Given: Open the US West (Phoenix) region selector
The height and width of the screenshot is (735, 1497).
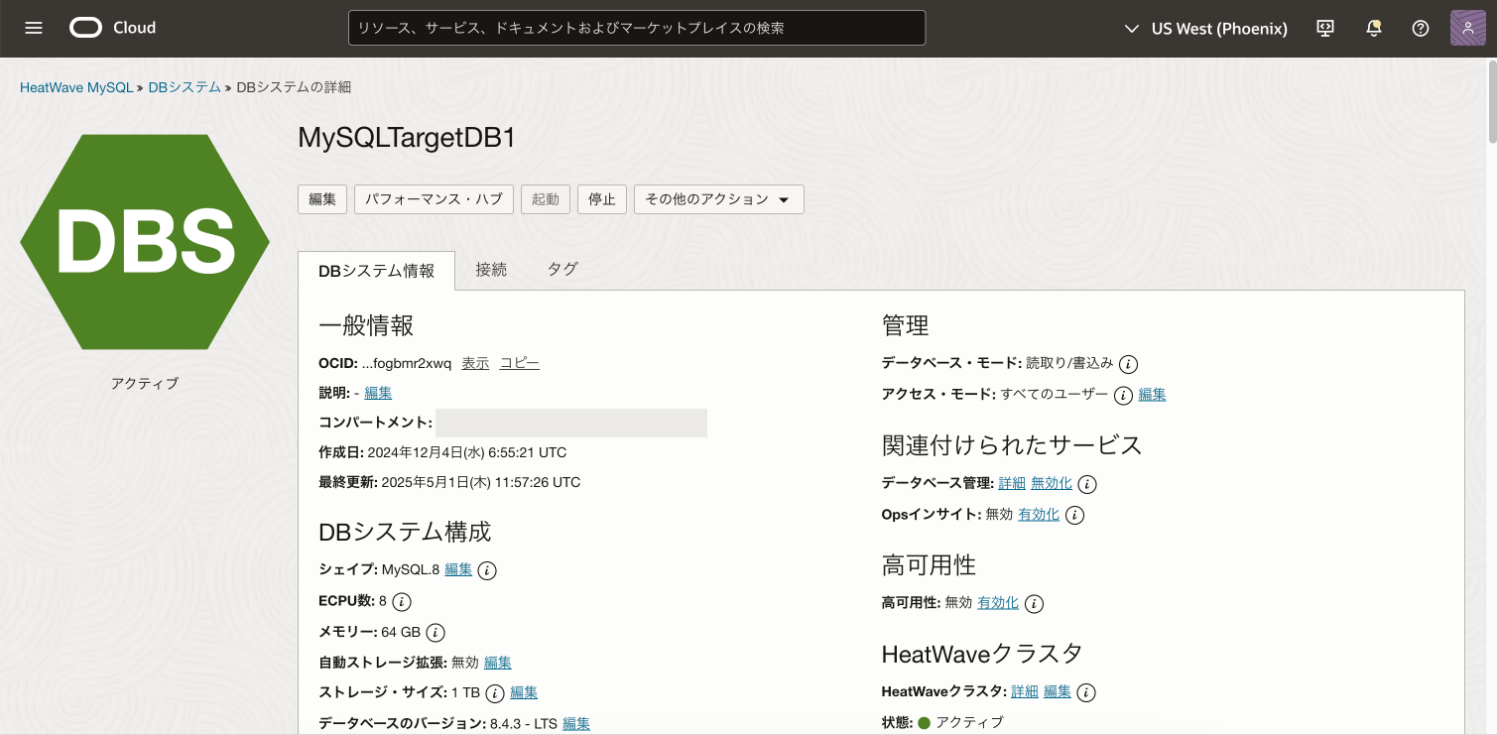Looking at the screenshot, I should (1206, 29).
